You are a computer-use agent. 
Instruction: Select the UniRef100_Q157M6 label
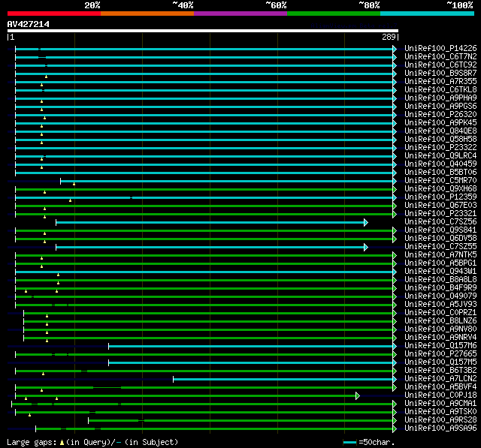click(440, 346)
